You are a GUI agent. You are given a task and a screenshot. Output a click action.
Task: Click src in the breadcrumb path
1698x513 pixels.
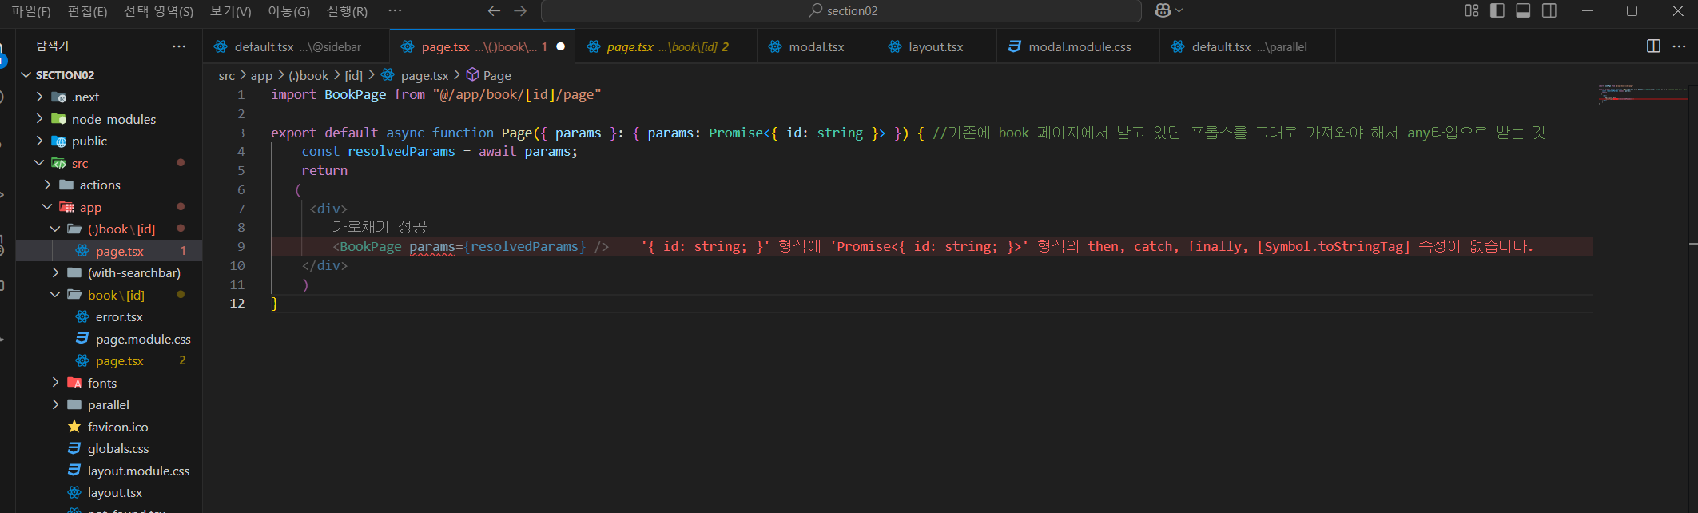[227, 75]
